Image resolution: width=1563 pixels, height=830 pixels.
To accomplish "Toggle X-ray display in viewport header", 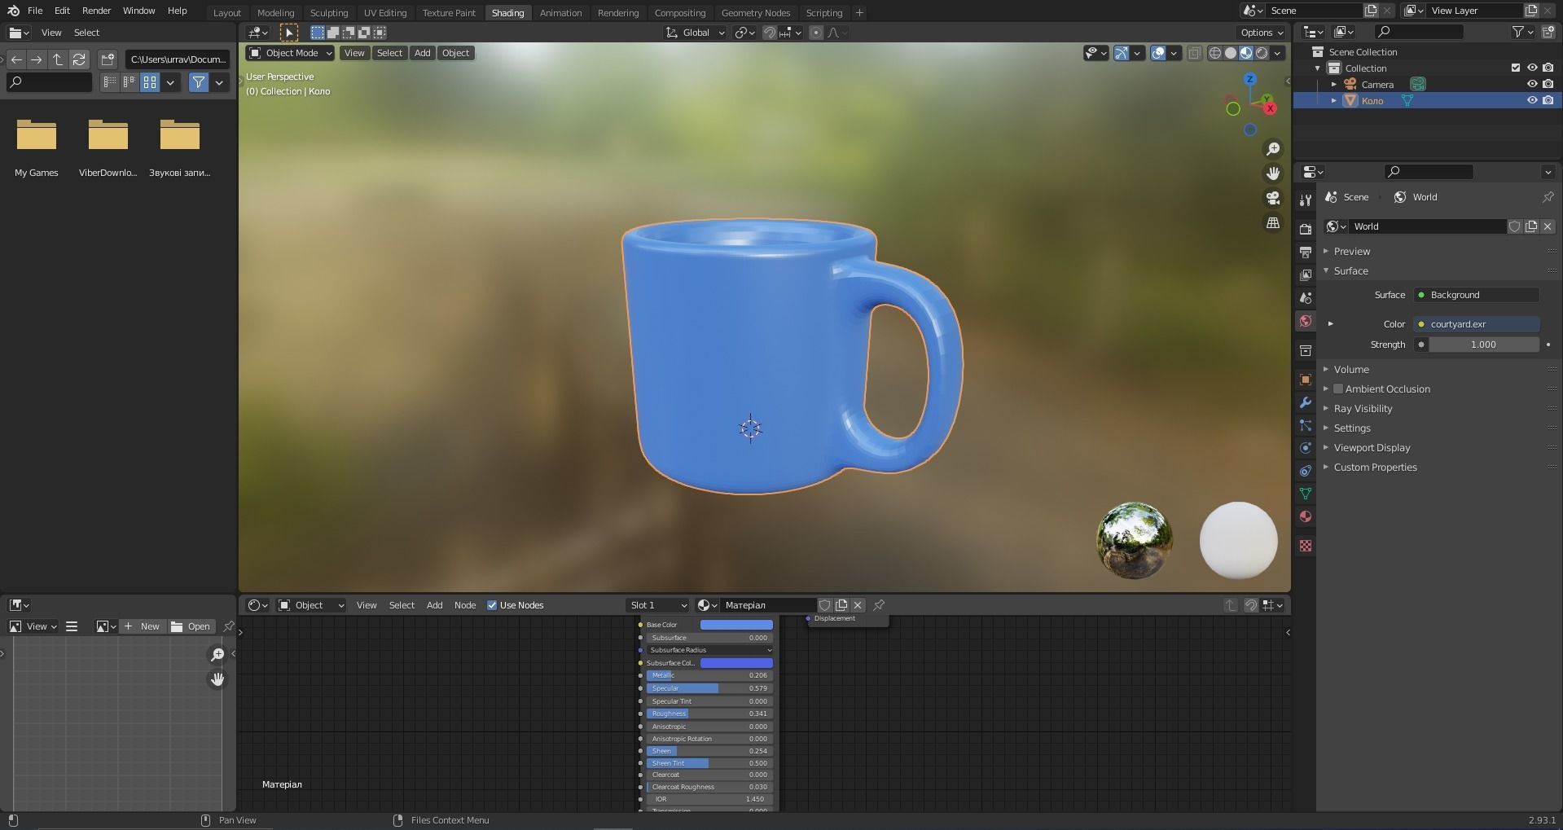I will click(1194, 53).
